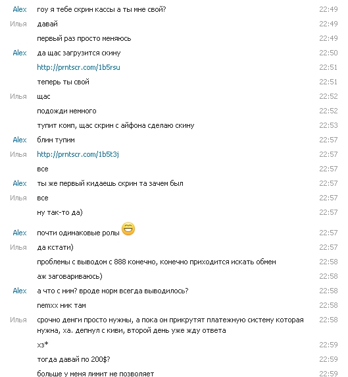Viewport: 348px width, 377px height.
Task: Click the laughing smiley emoticon
Action: click(x=128, y=229)
